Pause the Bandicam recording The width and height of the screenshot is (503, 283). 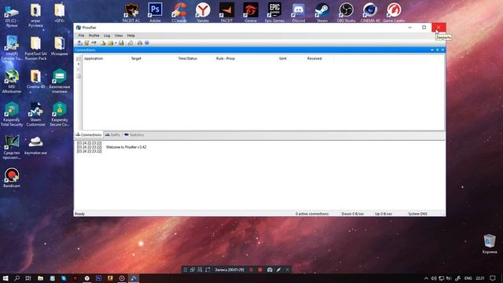[x=251, y=270]
